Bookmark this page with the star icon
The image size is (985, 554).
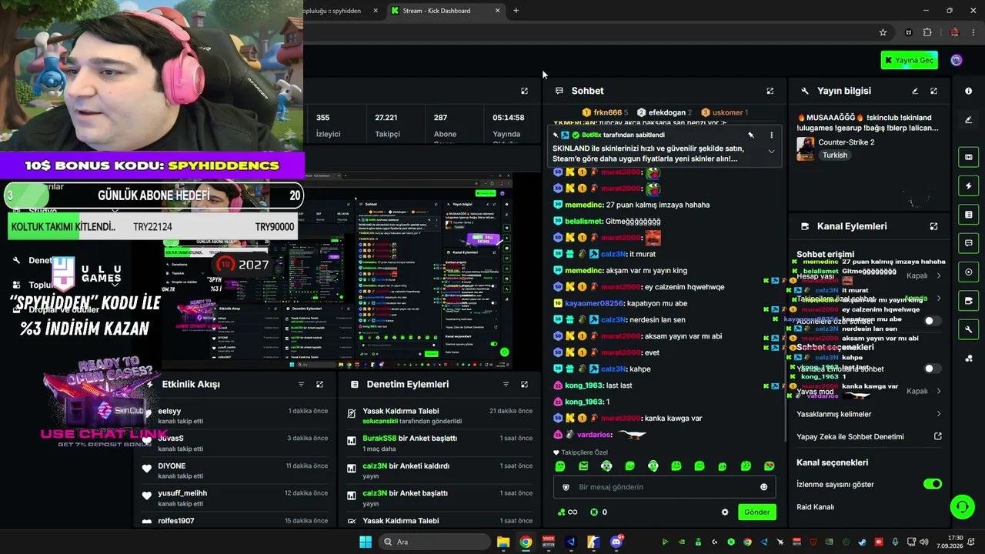(x=883, y=32)
